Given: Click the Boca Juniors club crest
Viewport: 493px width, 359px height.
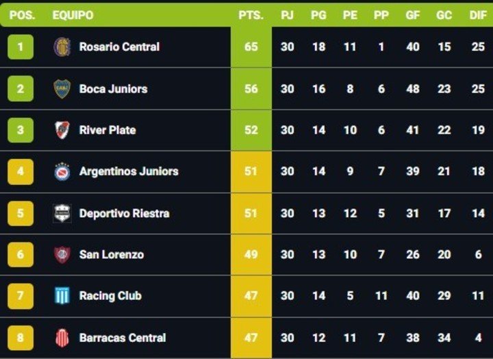Looking at the screenshot, I should pyautogui.click(x=62, y=88).
